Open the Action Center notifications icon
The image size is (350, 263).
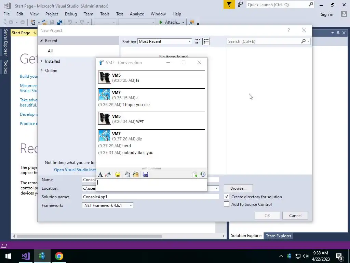[x=339, y=256]
